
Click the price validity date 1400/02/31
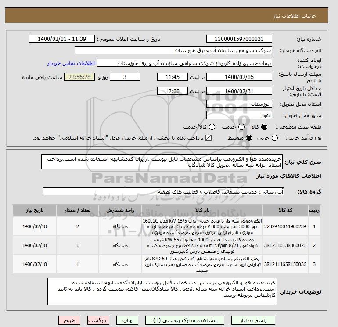pos(239,91)
